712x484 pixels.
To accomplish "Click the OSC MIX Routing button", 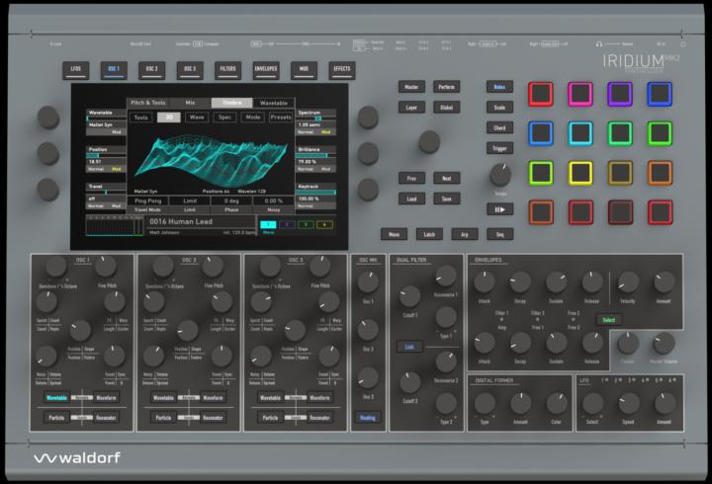I will [x=368, y=417].
